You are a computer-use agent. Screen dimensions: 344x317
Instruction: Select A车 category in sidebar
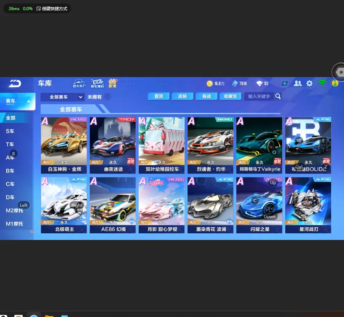click(x=10, y=158)
